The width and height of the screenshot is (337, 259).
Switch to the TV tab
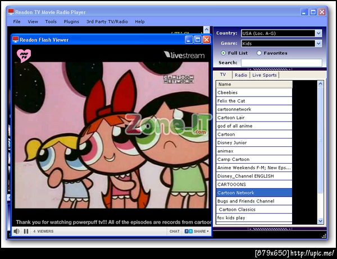point(223,75)
